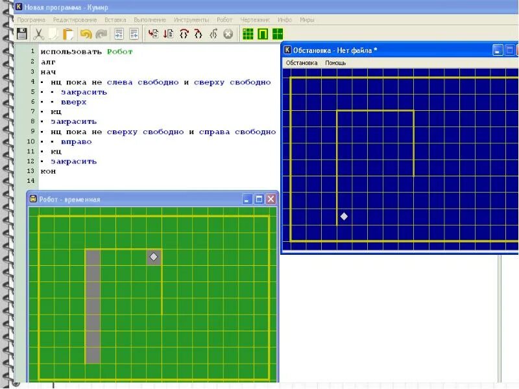The height and width of the screenshot is (389, 519).
Task: Click robot diamond in the green Робот field
Action: (154, 257)
